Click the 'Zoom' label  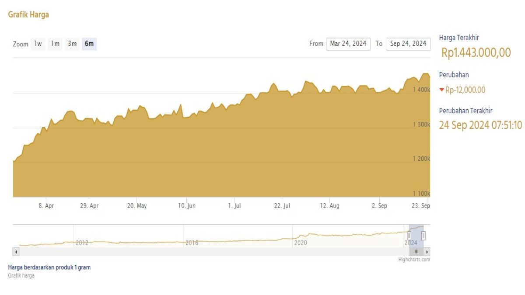[x=21, y=44]
